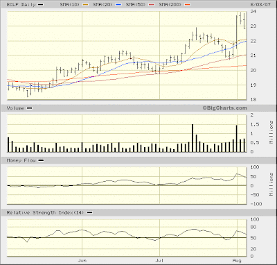
Task: Click the 18 price axis label
Action: (x=253, y=100)
